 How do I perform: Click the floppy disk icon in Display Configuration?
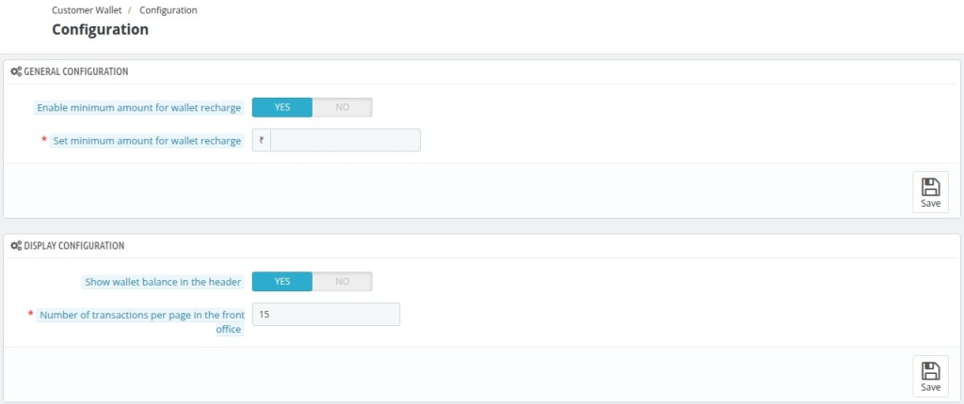pos(930,371)
